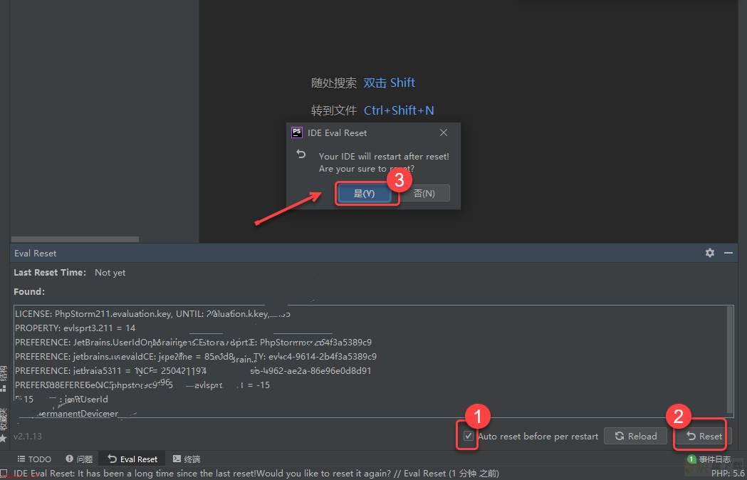The image size is (747, 480).
Task: Click the PHP: 5.6 status bar entry
Action: click(728, 474)
